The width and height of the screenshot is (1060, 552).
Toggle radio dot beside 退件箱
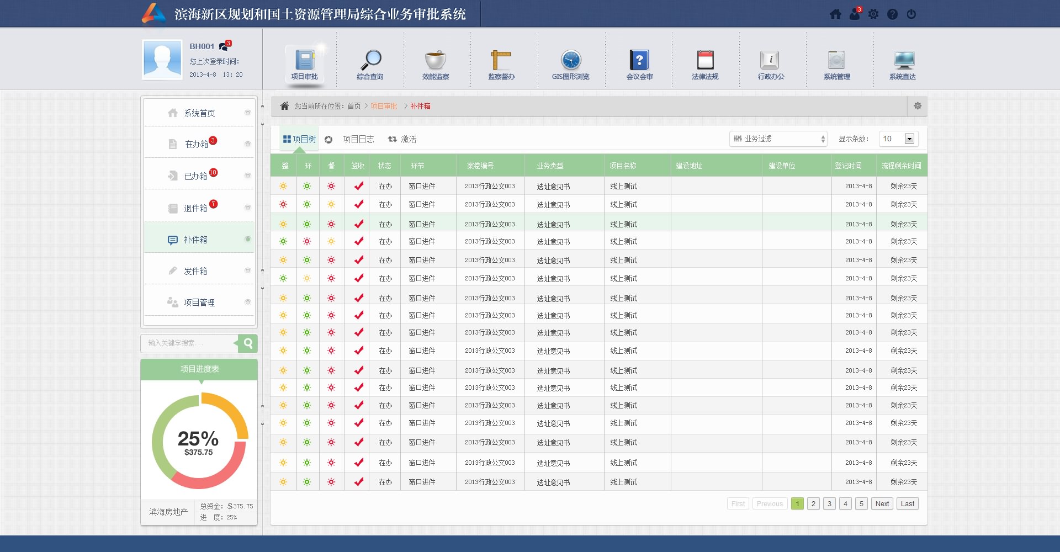[x=248, y=208]
